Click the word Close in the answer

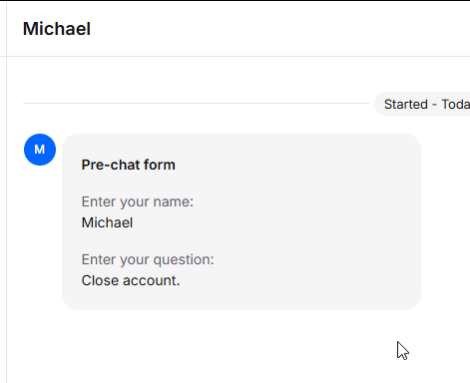[100, 280]
